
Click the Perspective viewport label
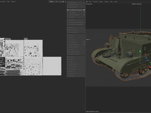(x=89, y=4)
